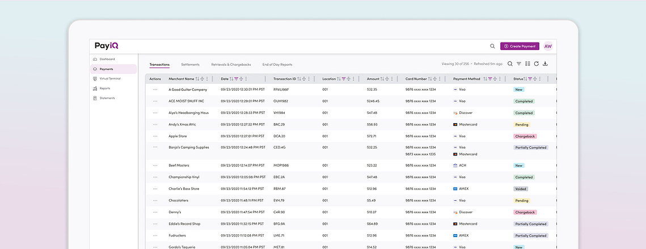Sort by Card Number column

pos(430,79)
